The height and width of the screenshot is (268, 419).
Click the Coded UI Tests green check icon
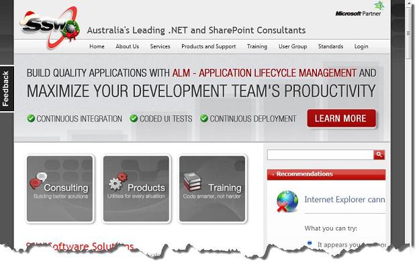click(x=134, y=118)
